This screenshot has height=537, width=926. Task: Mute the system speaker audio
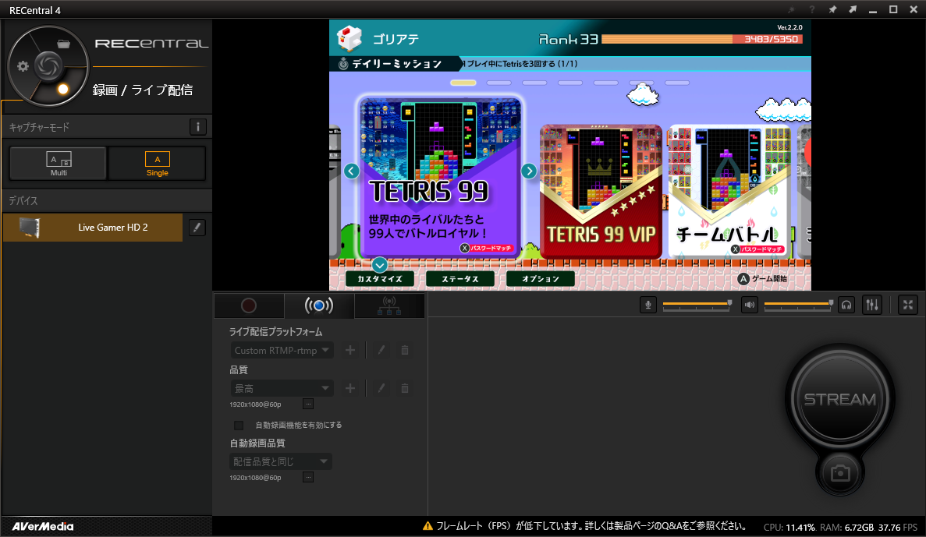click(x=750, y=305)
